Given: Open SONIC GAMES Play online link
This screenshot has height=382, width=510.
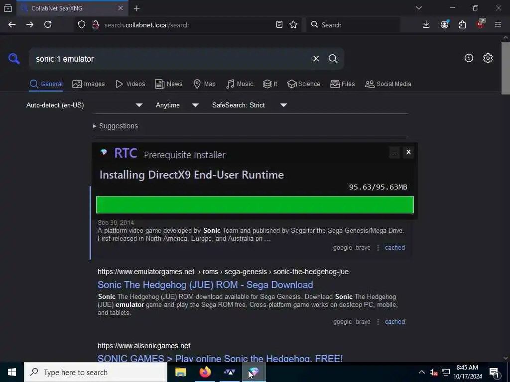Looking at the screenshot, I should click(220, 358).
